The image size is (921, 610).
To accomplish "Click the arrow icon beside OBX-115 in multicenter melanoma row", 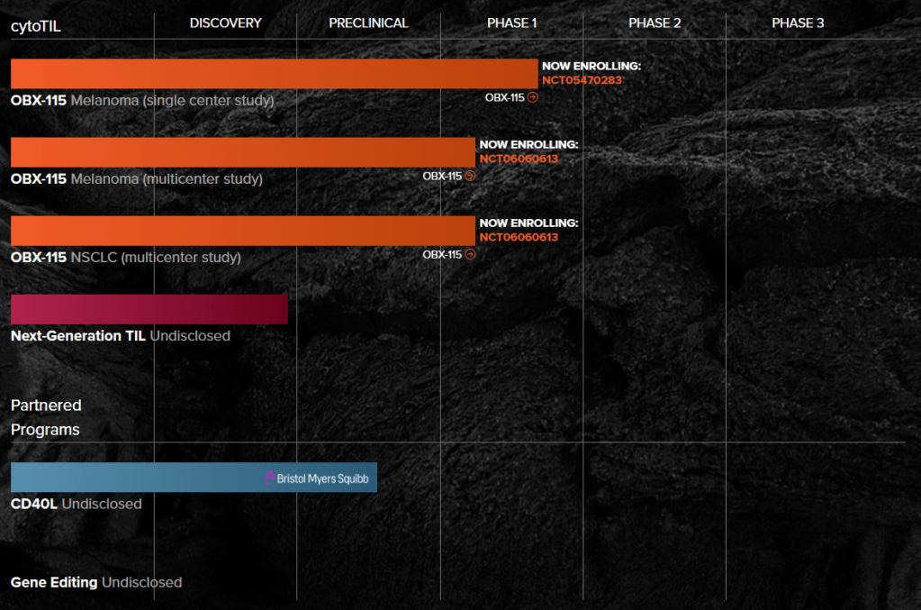I will point(470,176).
